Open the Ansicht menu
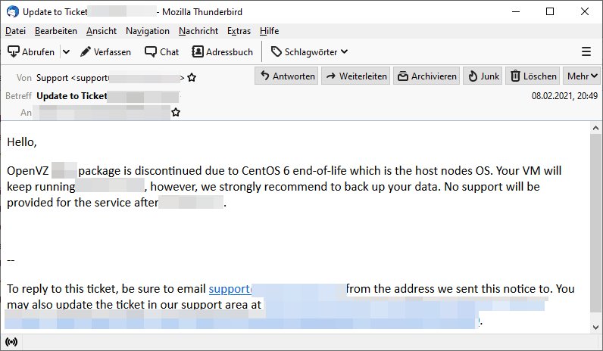This screenshot has width=603, height=351. (x=102, y=31)
